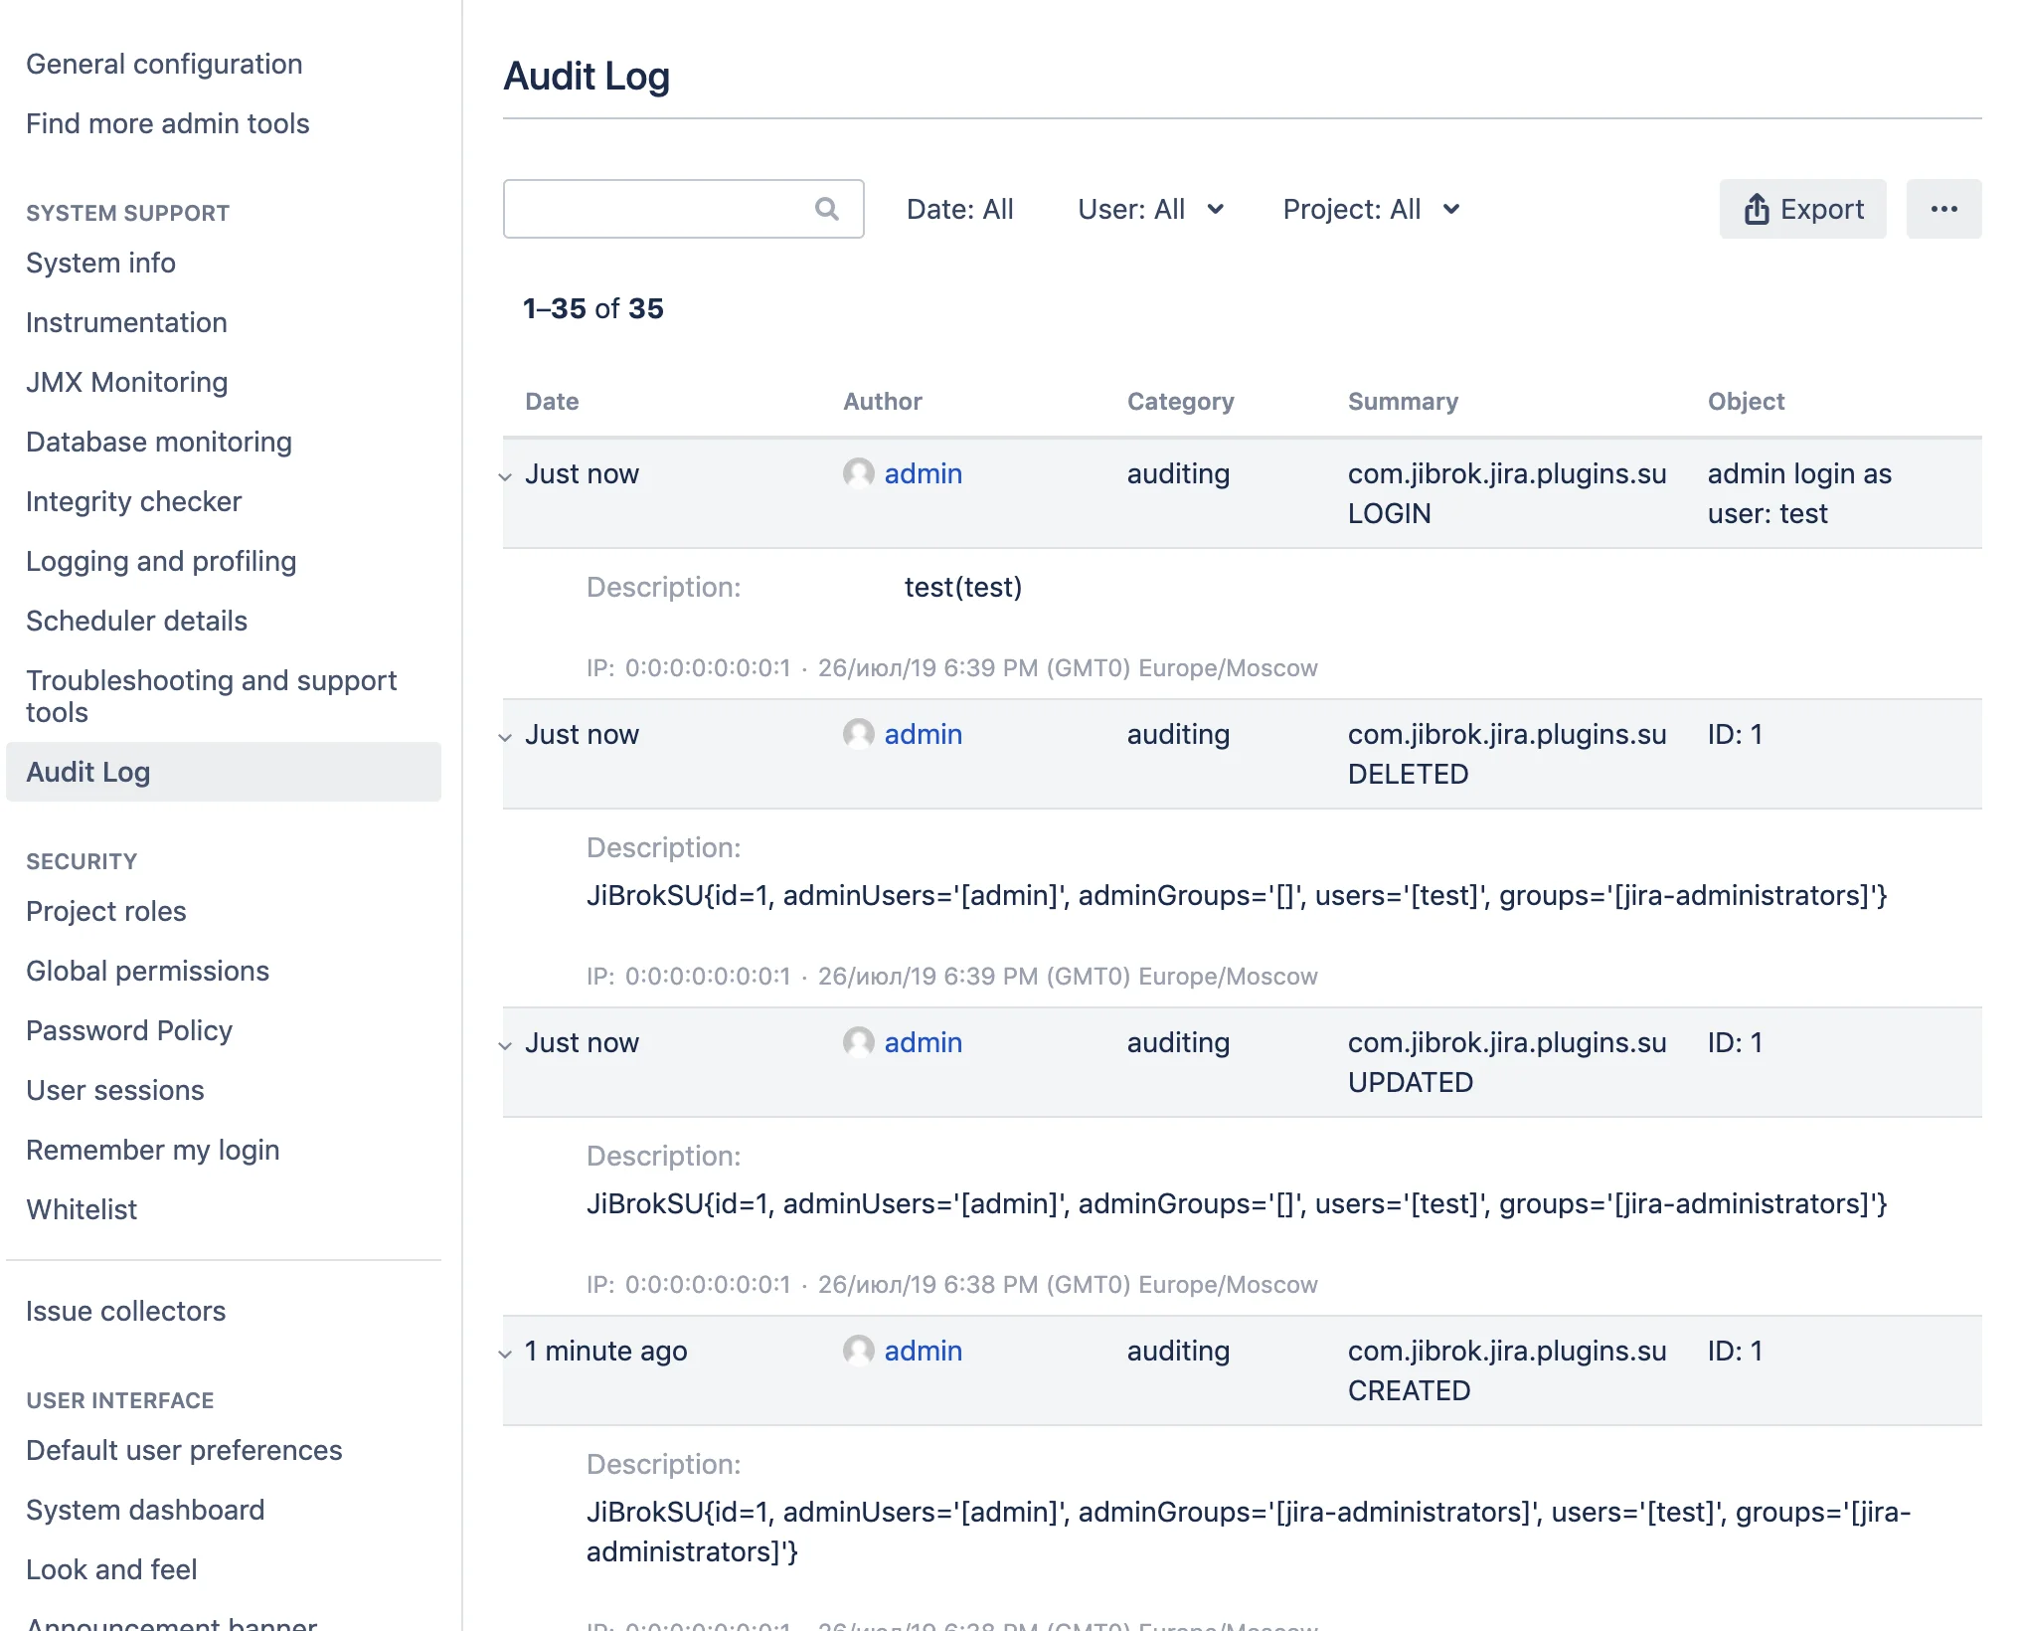Click the Summary column header
This screenshot has height=1631, width=2022.
pyautogui.click(x=1403, y=401)
